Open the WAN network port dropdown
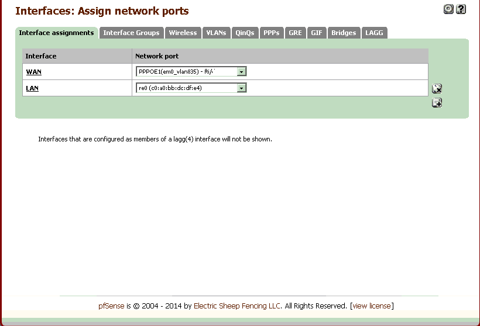Screen dimensions: 480x326 tap(242, 72)
